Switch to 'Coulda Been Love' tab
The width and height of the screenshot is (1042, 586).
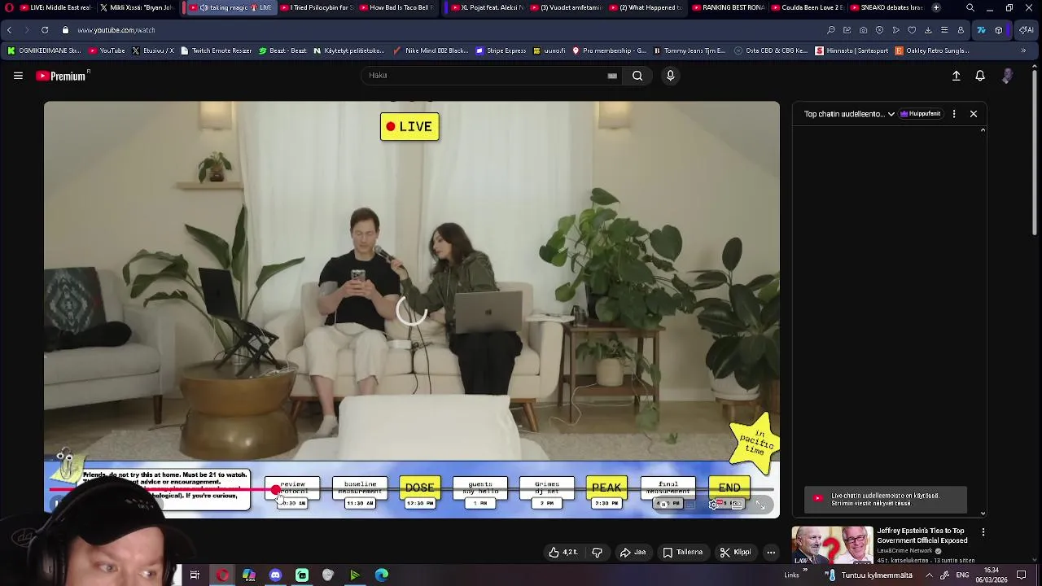[807, 7]
